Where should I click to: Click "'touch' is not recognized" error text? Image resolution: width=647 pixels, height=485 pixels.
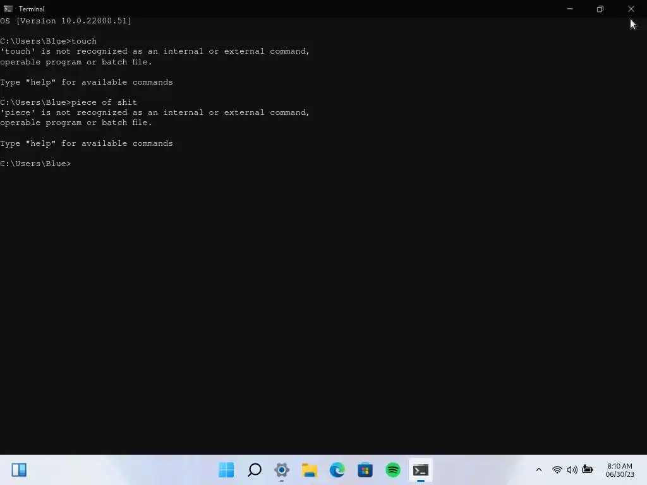click(155, 51)
